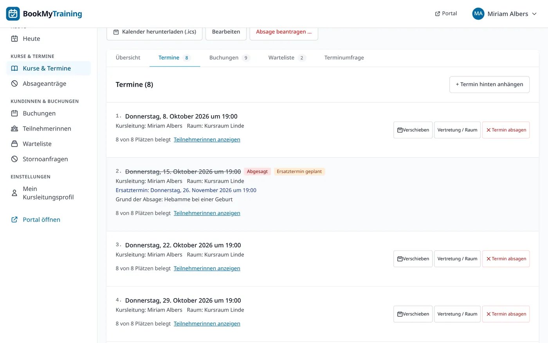This screenshot has width=548, height=343.
Task: Click the Heute calendar icon in sidebar
Action: pos(14,38)
